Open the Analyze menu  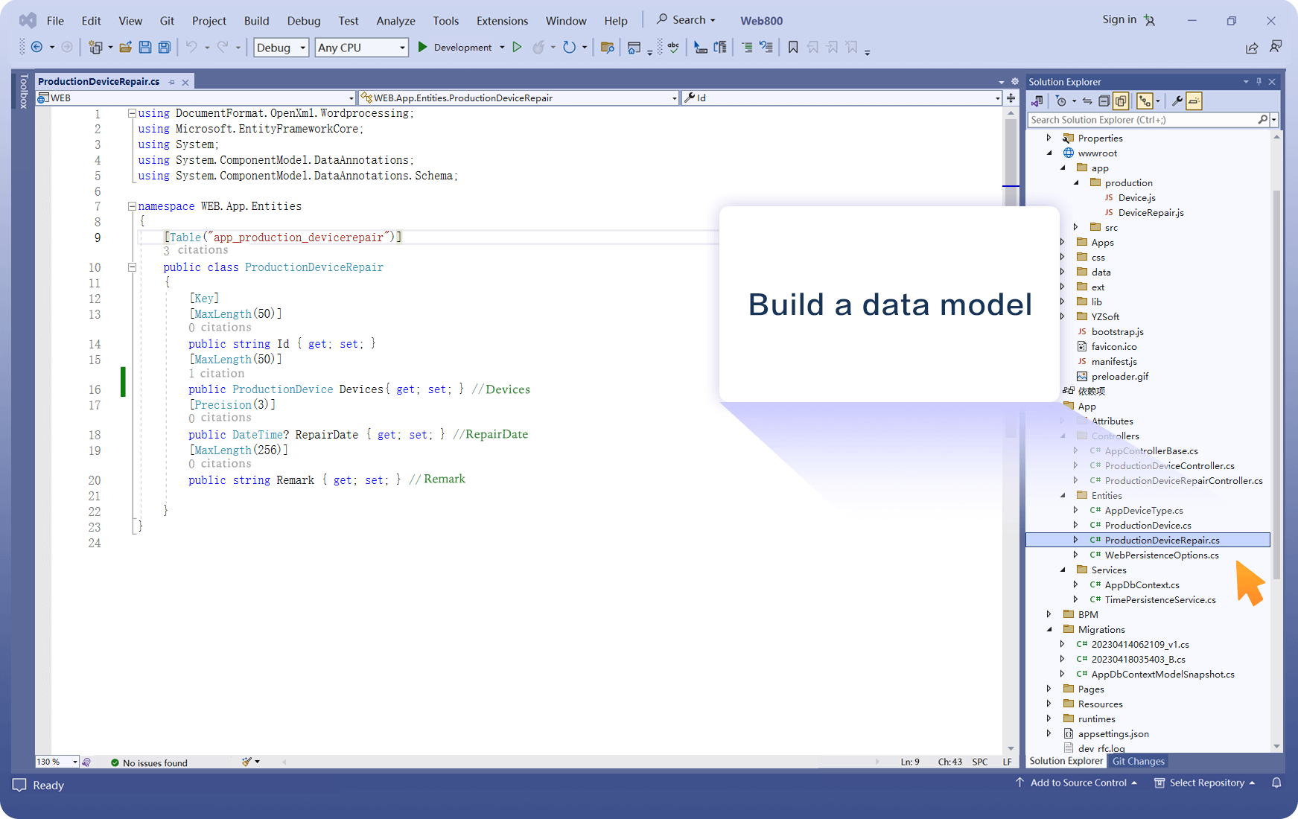[395, 21]
